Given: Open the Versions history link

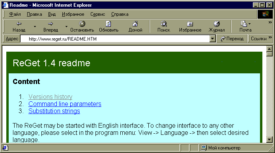Looking at the screenshot, I should (51, 97).
